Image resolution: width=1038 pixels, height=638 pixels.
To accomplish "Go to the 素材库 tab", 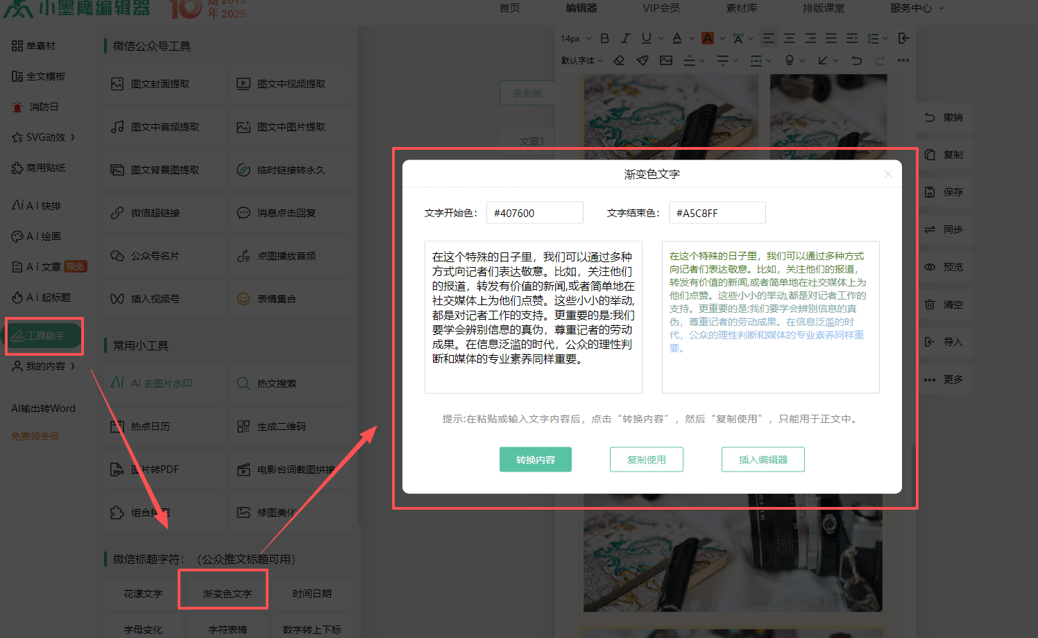I will click(741, 8).
